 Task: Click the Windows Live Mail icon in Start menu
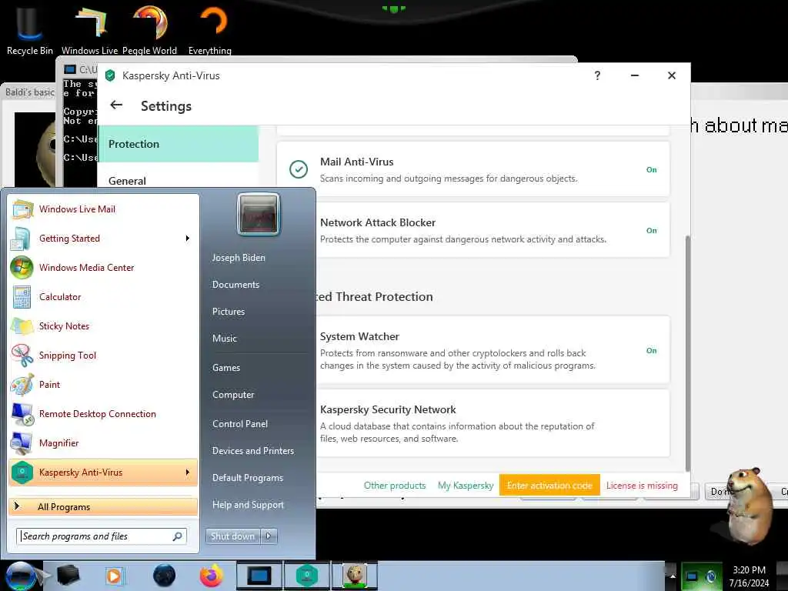[x=22, y=209]
